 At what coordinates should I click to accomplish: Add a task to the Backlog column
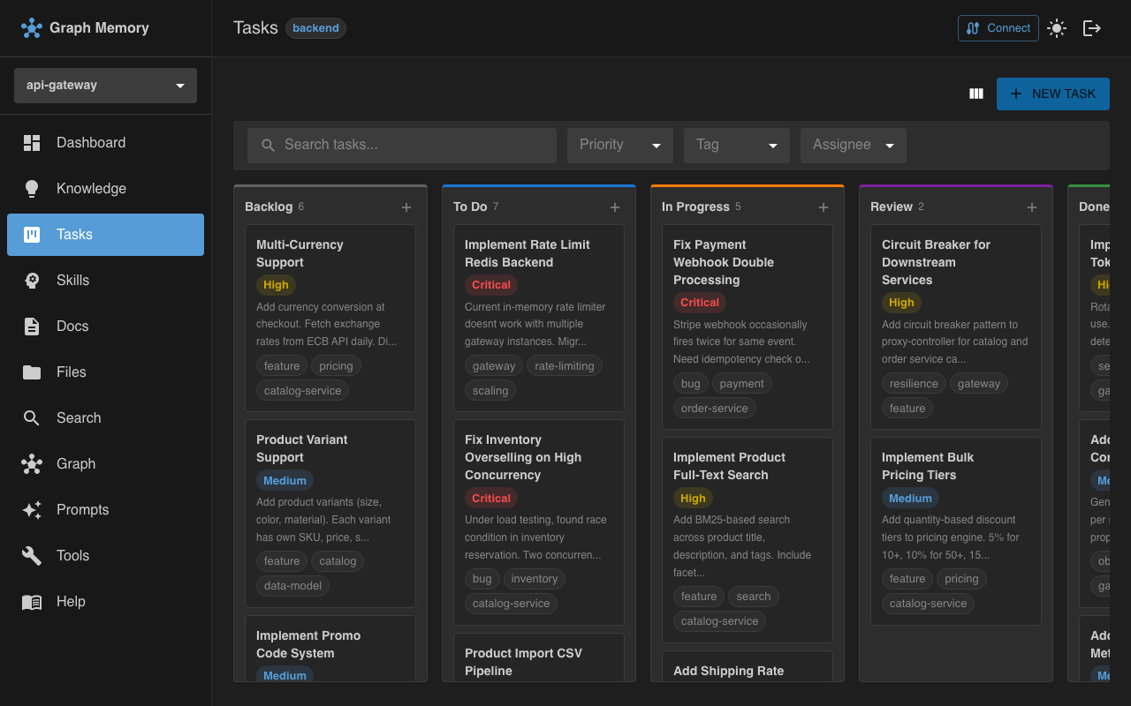point(406,207)
